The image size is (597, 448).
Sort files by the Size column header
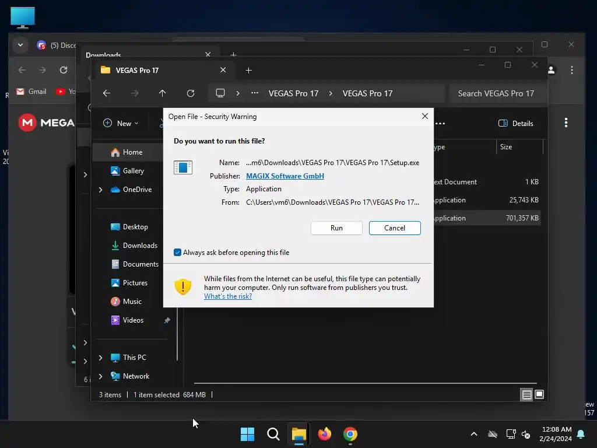[519, 146]
